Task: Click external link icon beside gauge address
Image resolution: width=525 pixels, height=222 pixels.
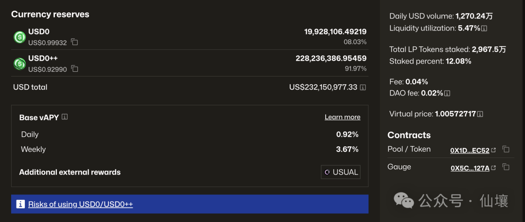Action: (x=494, y=168)
